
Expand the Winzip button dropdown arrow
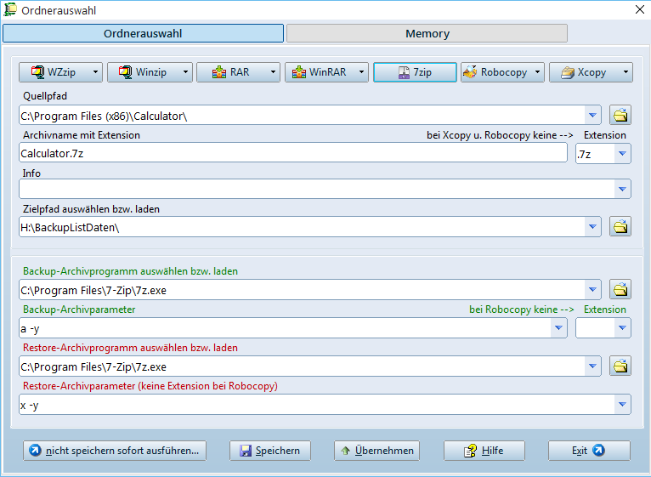[185, 72]
